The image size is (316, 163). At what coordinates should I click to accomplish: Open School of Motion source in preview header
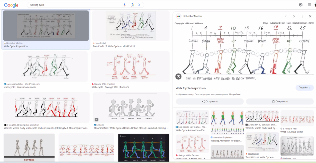(193, 16)
